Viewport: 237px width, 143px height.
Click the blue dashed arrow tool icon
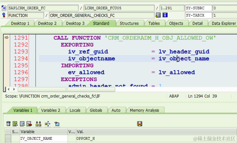point(48,124)
